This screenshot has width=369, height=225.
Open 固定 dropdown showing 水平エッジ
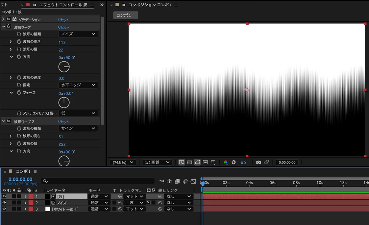tap(78, 85)
